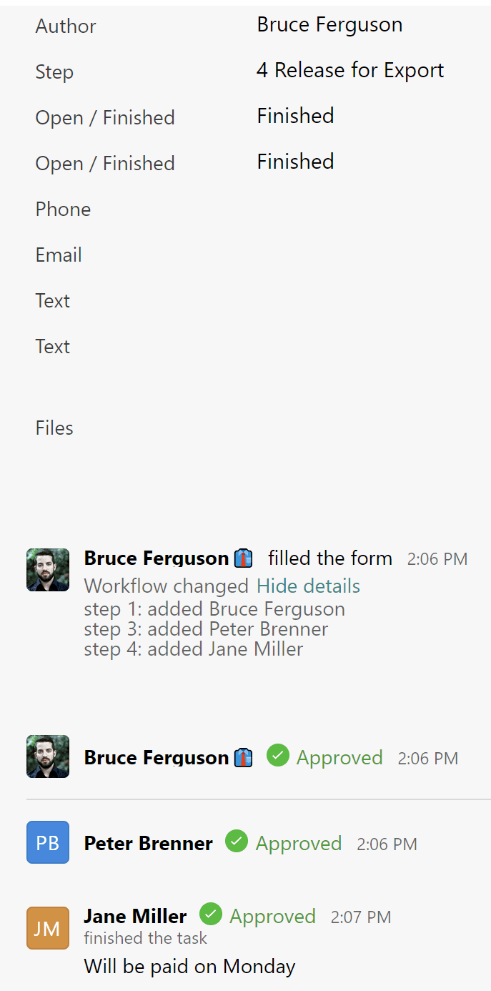Click Bruce Ferguson's avatar in the filled form entry

[47, 570]
